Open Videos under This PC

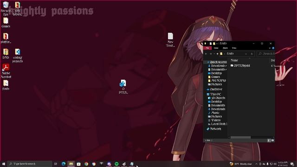pos(214,120)
